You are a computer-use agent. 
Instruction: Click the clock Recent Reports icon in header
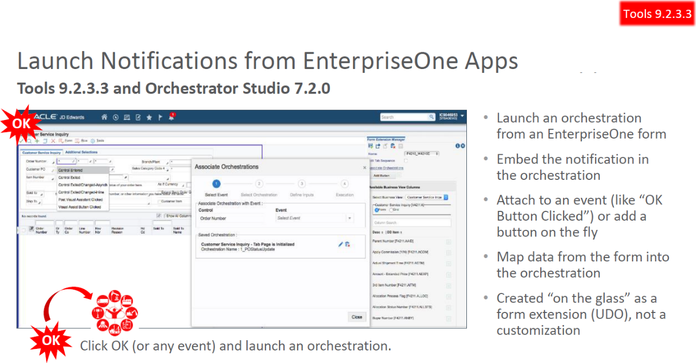click(x=116, y=117)
